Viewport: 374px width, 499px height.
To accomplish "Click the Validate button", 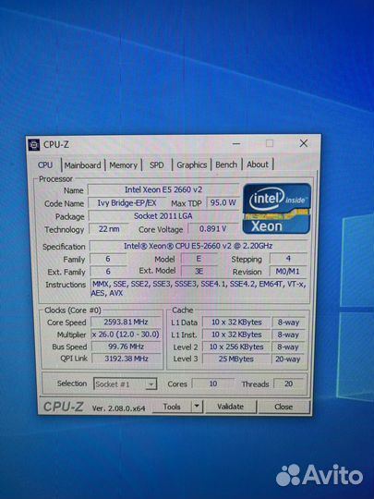I will click(x=231, y=407).
